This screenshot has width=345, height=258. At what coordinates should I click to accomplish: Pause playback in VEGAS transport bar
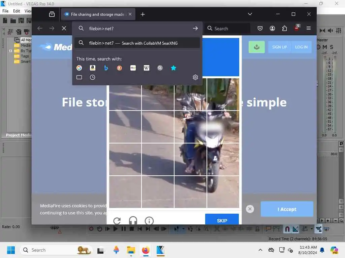pos(124,229)
